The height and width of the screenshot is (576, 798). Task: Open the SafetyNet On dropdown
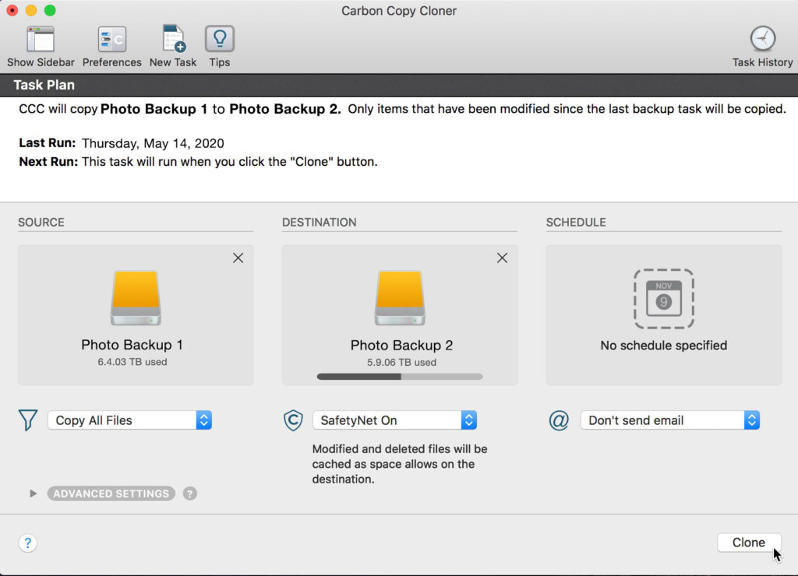point(394,420)
